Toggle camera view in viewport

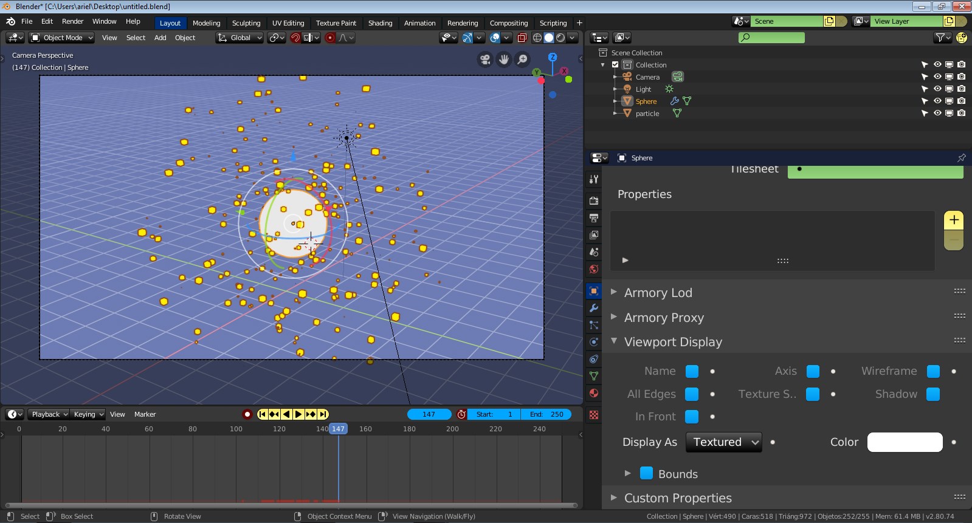(485, 60)
